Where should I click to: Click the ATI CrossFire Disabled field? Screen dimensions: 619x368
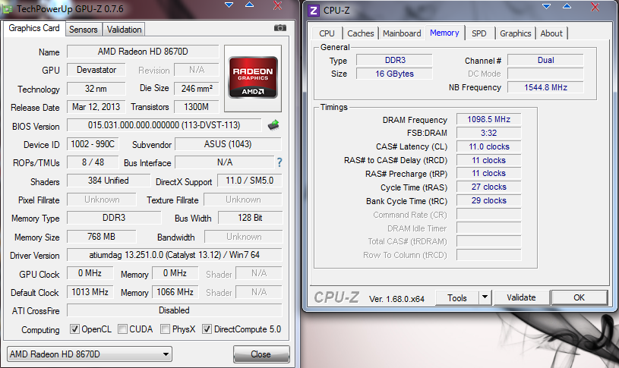(x=175, y=310)
